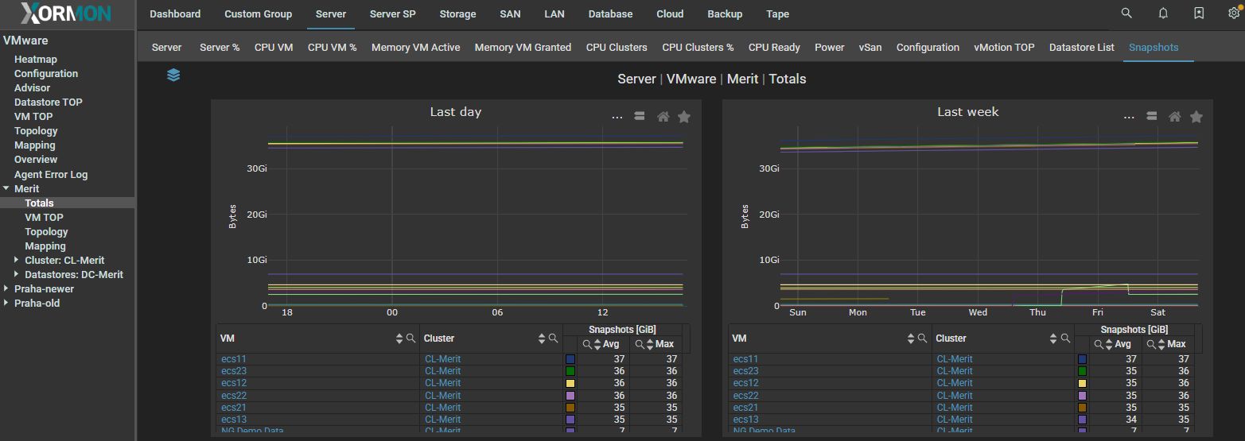Open the settings gear icon

[1234, 14]
